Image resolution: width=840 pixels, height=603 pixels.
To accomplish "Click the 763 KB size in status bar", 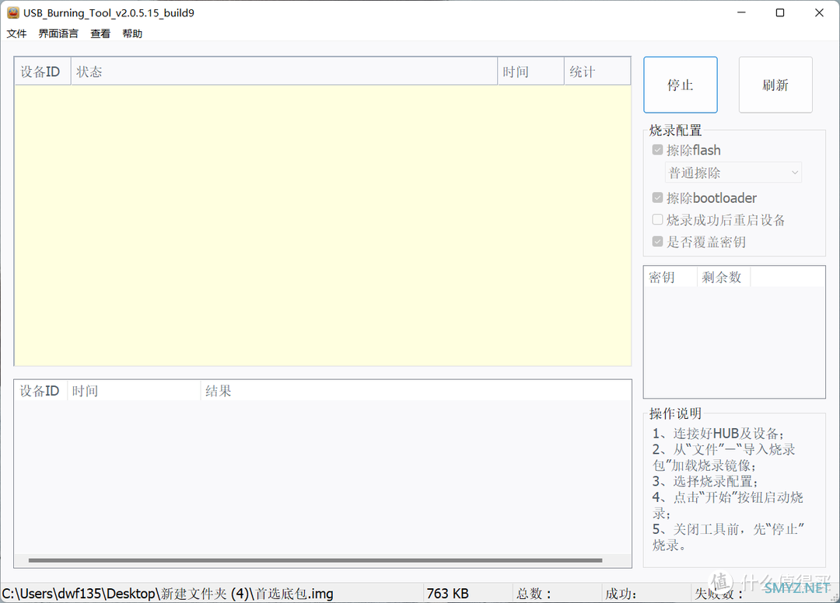I will coord(448,594).
